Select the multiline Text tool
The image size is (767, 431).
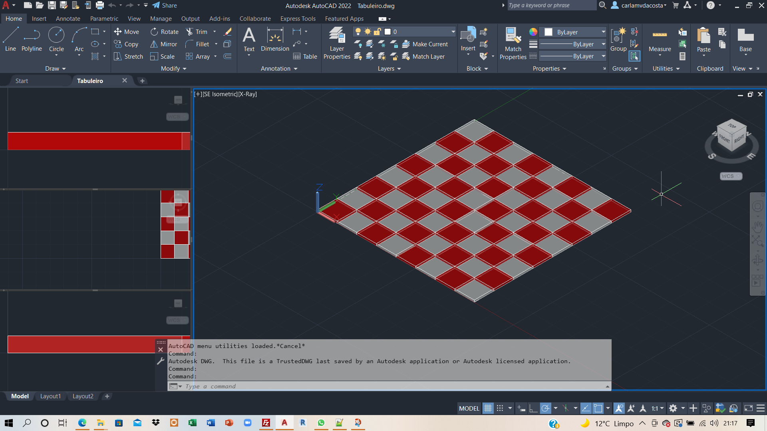(249, 40)
